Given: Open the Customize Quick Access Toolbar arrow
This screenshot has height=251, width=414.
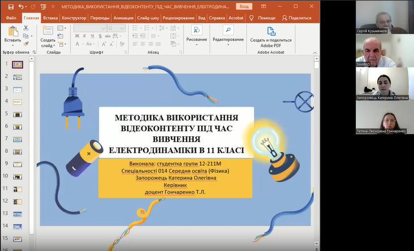Looking at the screenshot, I should tap(53, 7).
